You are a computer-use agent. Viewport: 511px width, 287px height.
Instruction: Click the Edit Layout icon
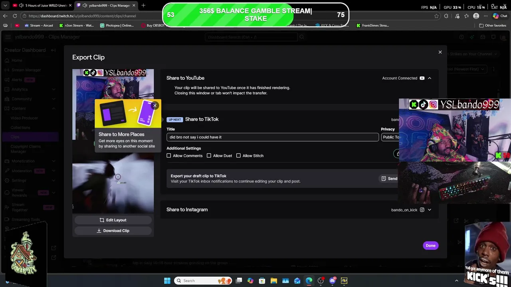tap(102, 220)
